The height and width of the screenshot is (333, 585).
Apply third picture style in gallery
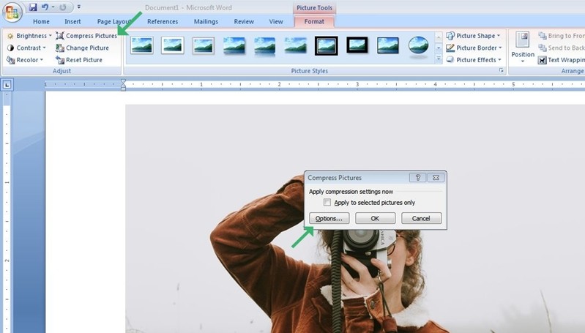click(x=203, y=45)
